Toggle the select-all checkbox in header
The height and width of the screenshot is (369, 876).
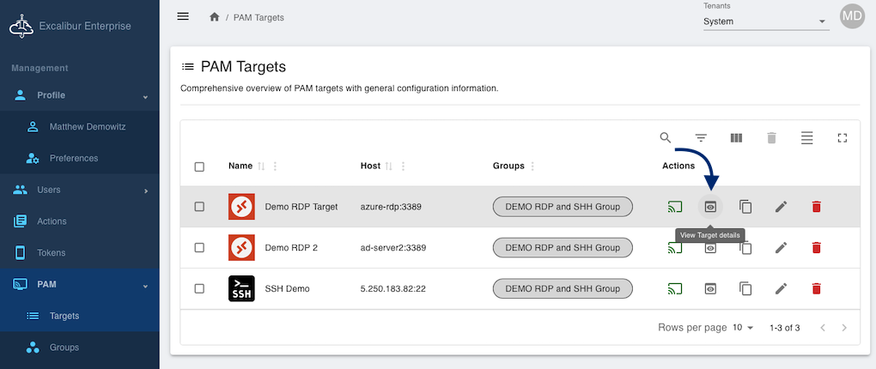point(199,166)
